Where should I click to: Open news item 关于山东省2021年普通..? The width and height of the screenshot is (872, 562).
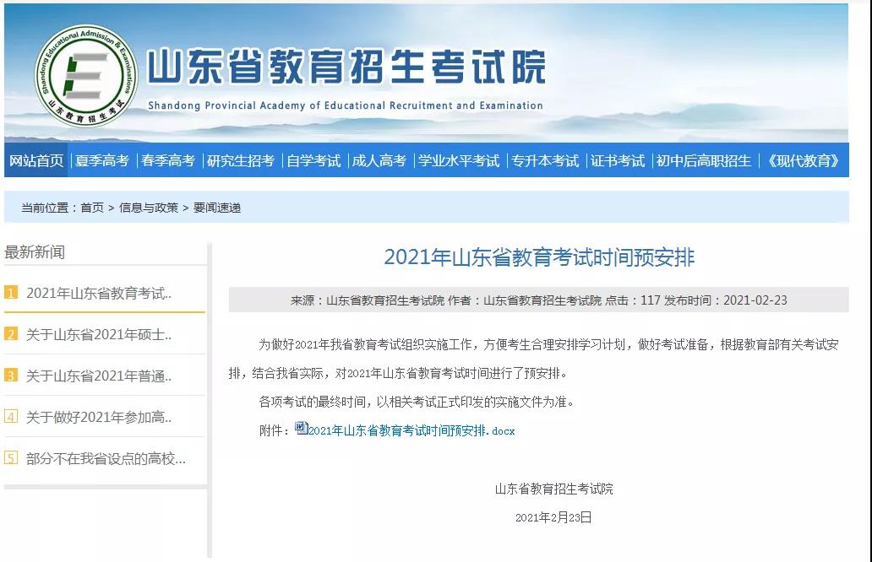coord(99,376)
